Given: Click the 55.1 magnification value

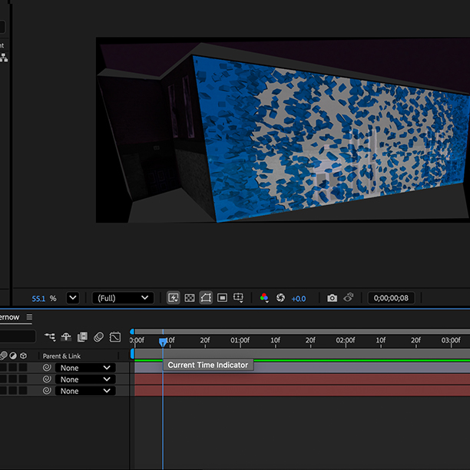Looking at the screenshot, I should [x=38, y=299].
